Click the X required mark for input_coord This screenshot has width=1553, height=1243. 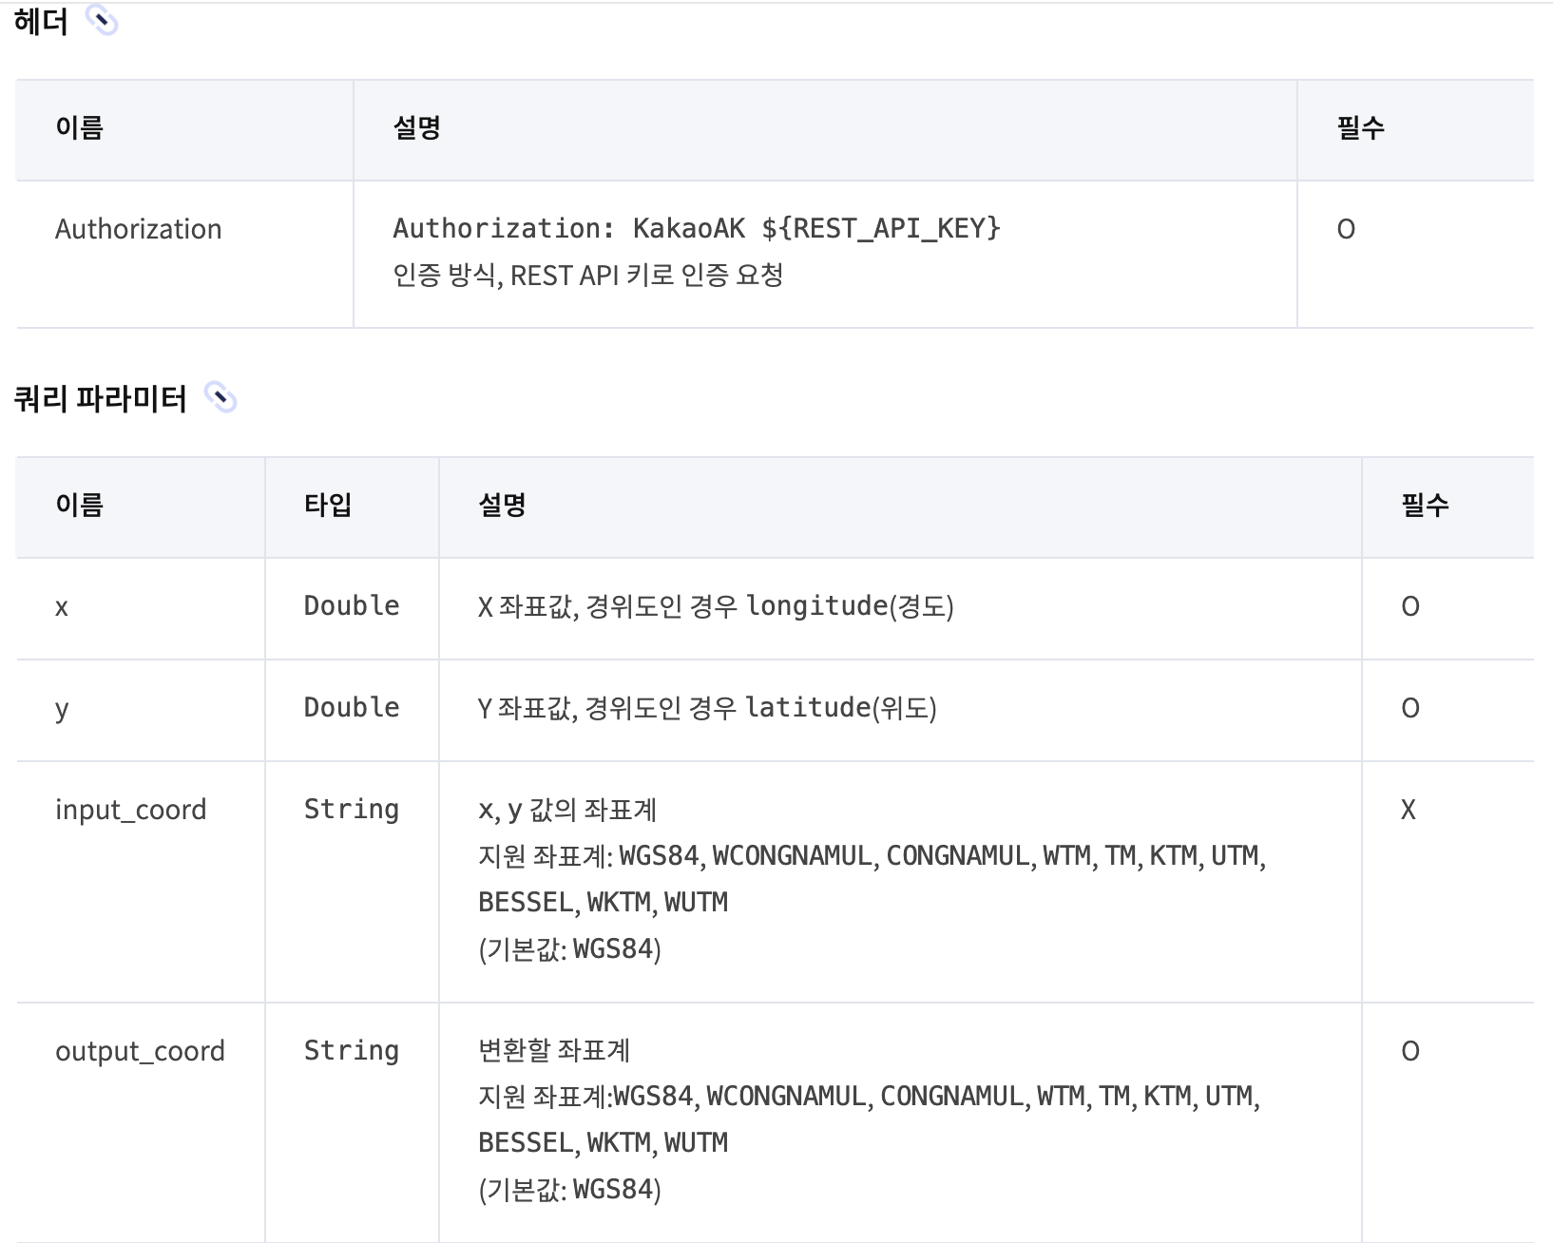click(1409, 810)
